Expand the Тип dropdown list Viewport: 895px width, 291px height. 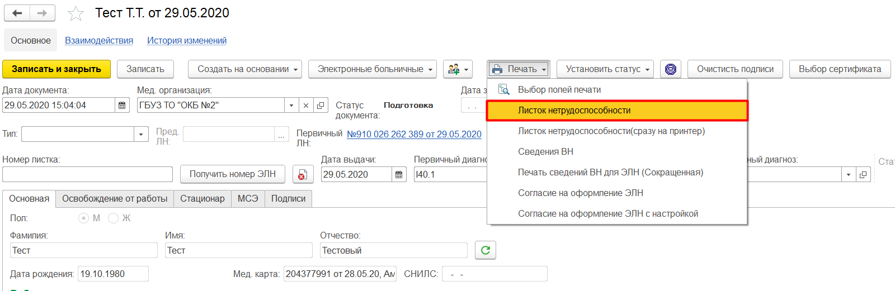click(141, 134)
